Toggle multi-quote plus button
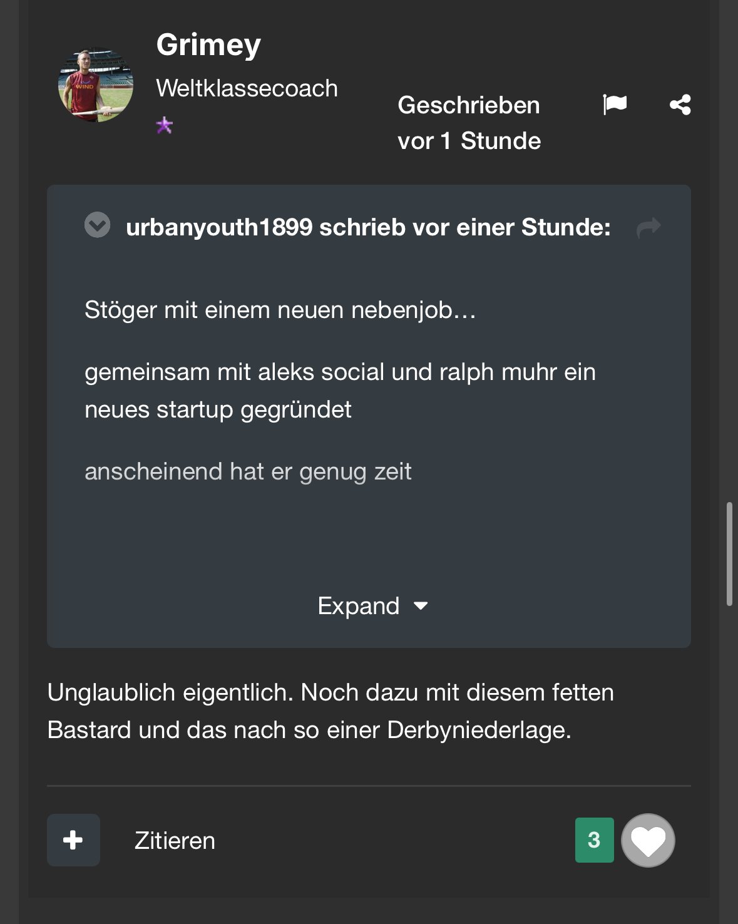Screen dimensions: 738x924 [x=73, y=840]
